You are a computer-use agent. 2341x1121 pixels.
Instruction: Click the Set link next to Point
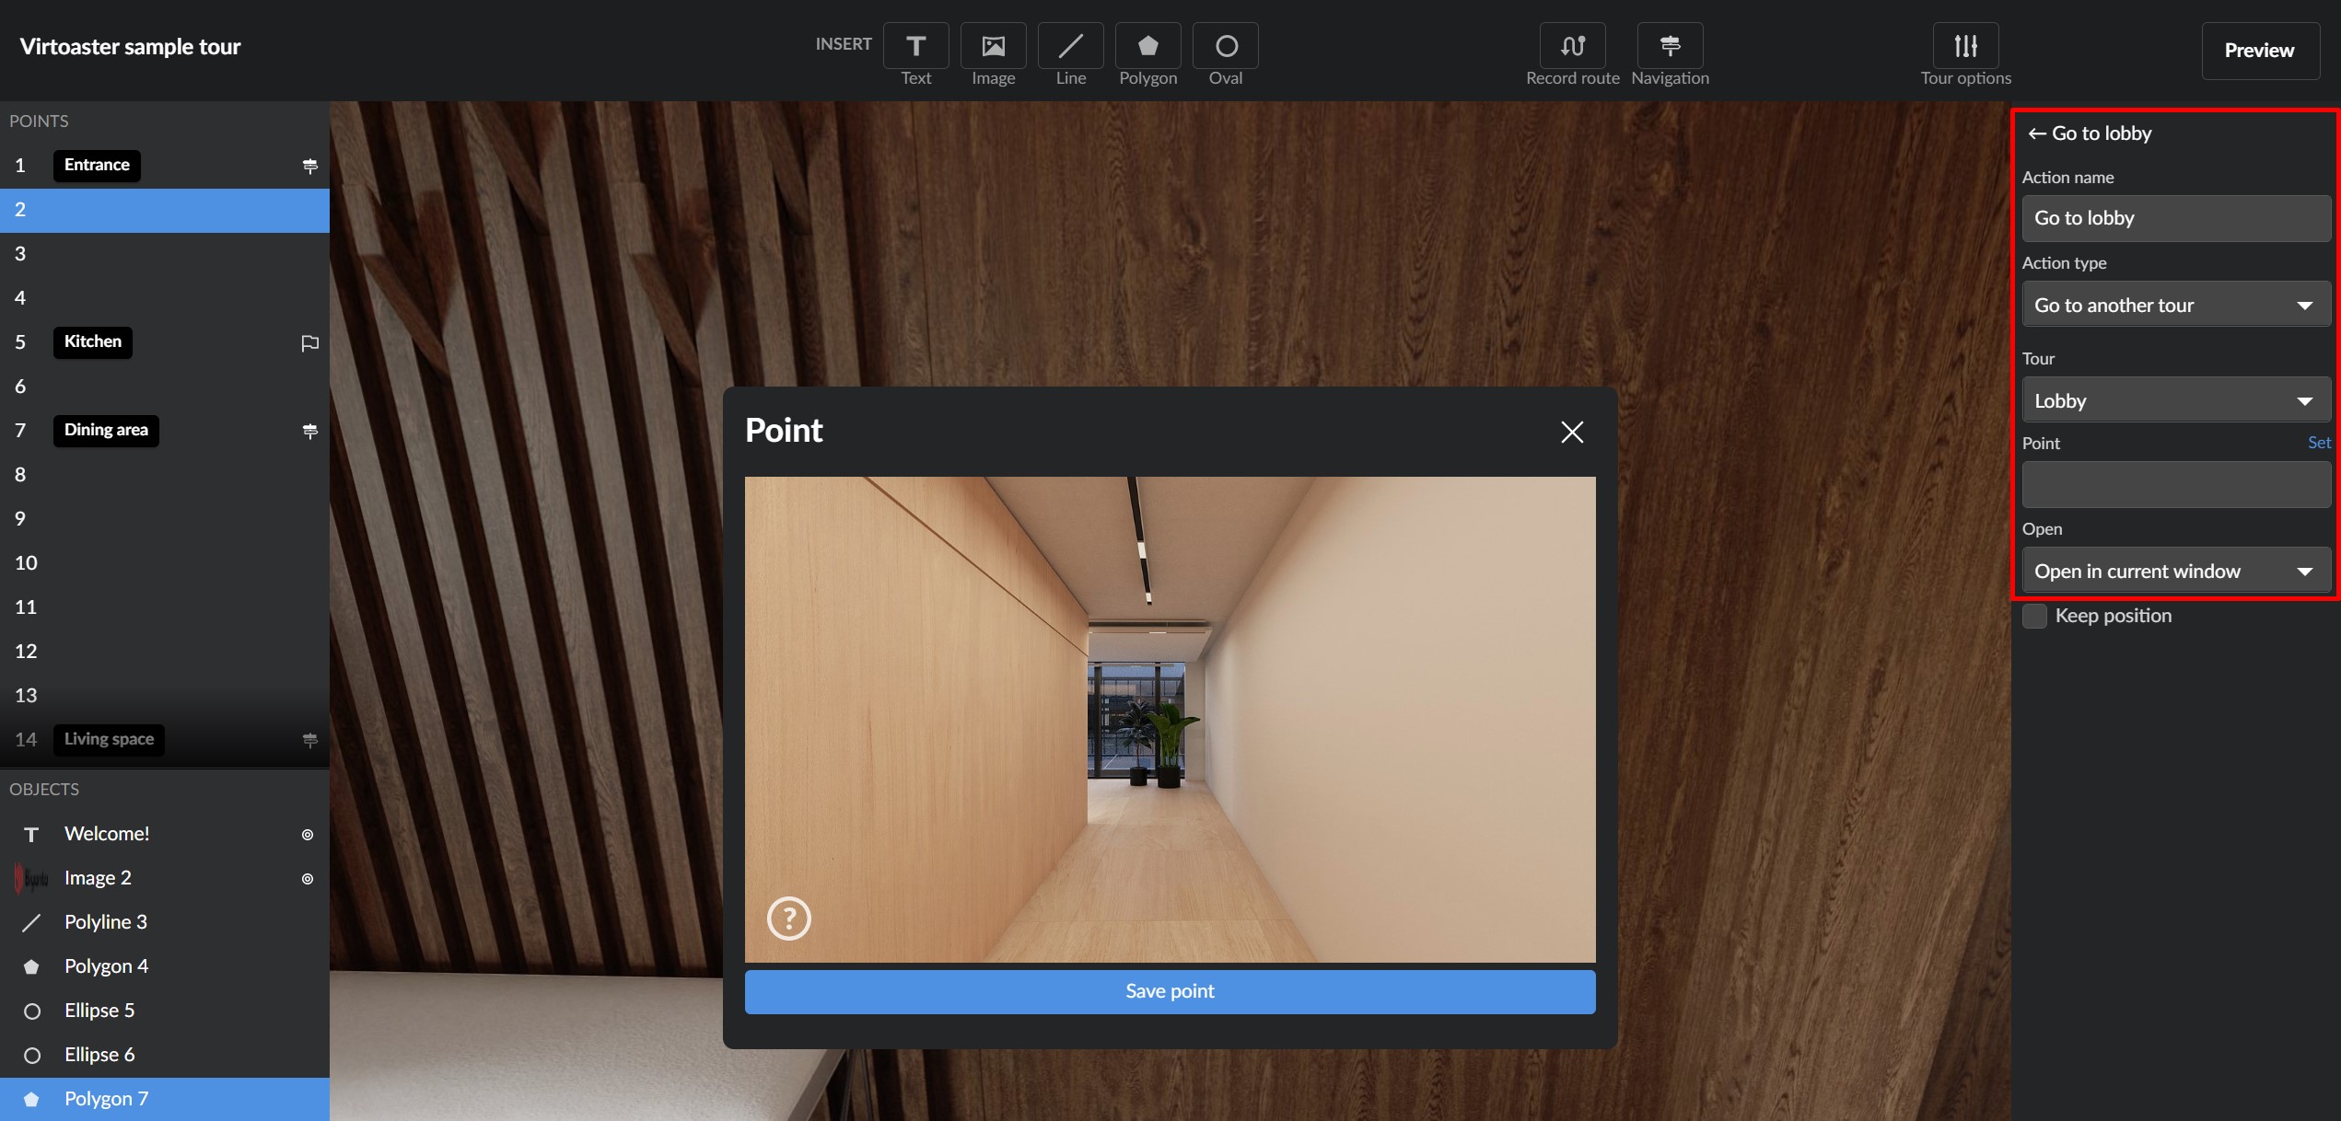(2318, 443)
